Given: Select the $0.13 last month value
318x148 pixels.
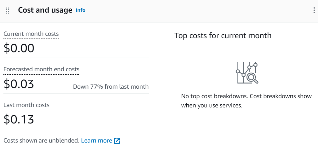Looking at the screenshot, I should (19, 119).
